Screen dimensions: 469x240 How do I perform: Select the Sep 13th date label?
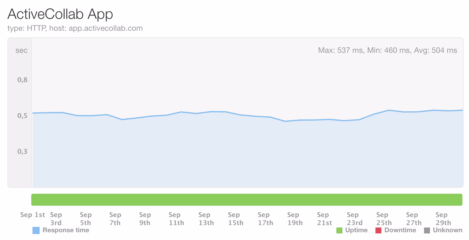pos(206,219)
